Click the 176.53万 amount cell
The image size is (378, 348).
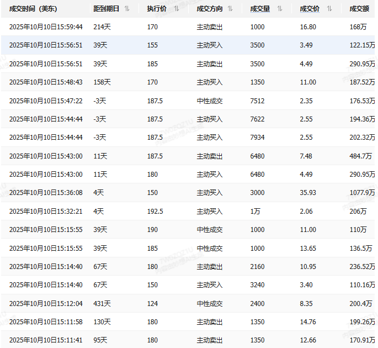362,101
